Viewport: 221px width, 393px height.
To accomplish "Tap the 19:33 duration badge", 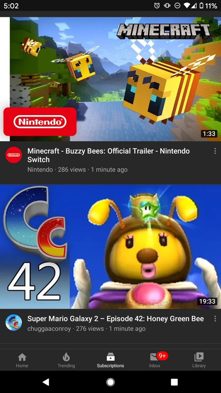I will [207, 301].
